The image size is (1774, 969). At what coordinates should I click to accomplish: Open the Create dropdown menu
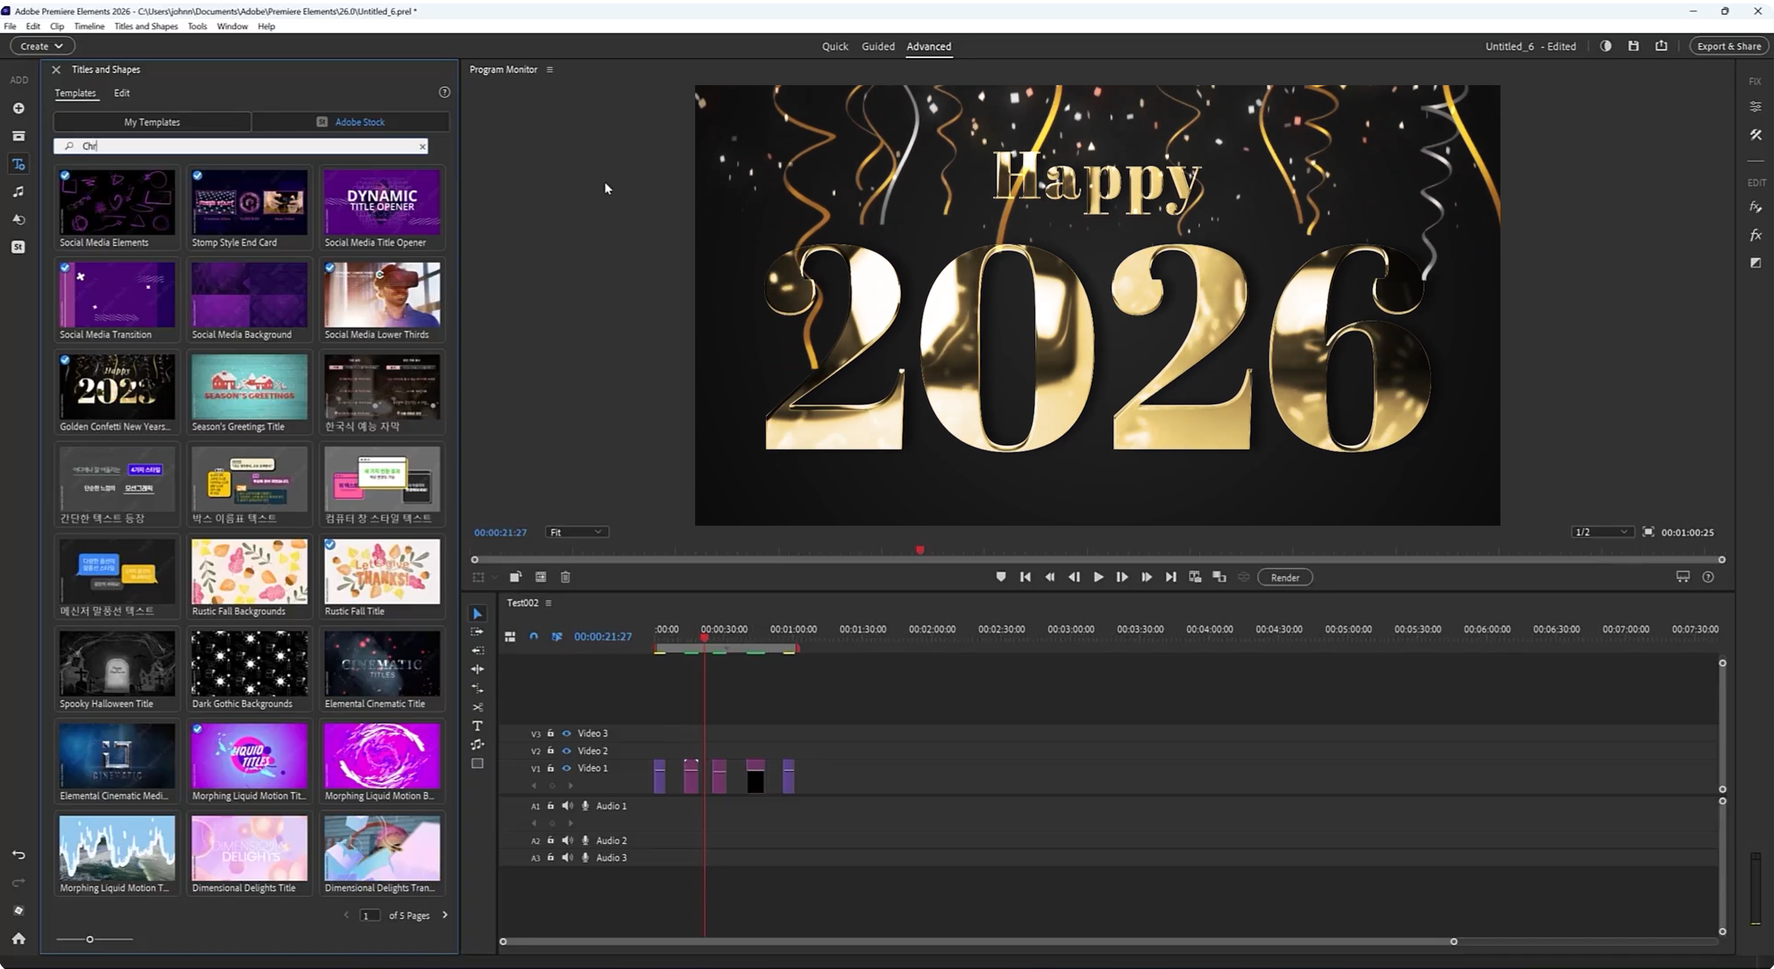[41, 46]
